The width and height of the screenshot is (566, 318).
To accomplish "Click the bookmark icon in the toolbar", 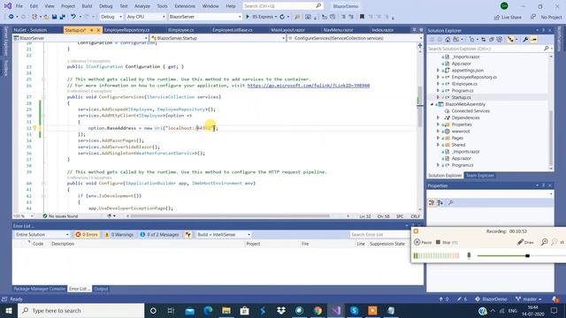I will tap(362, 17).
